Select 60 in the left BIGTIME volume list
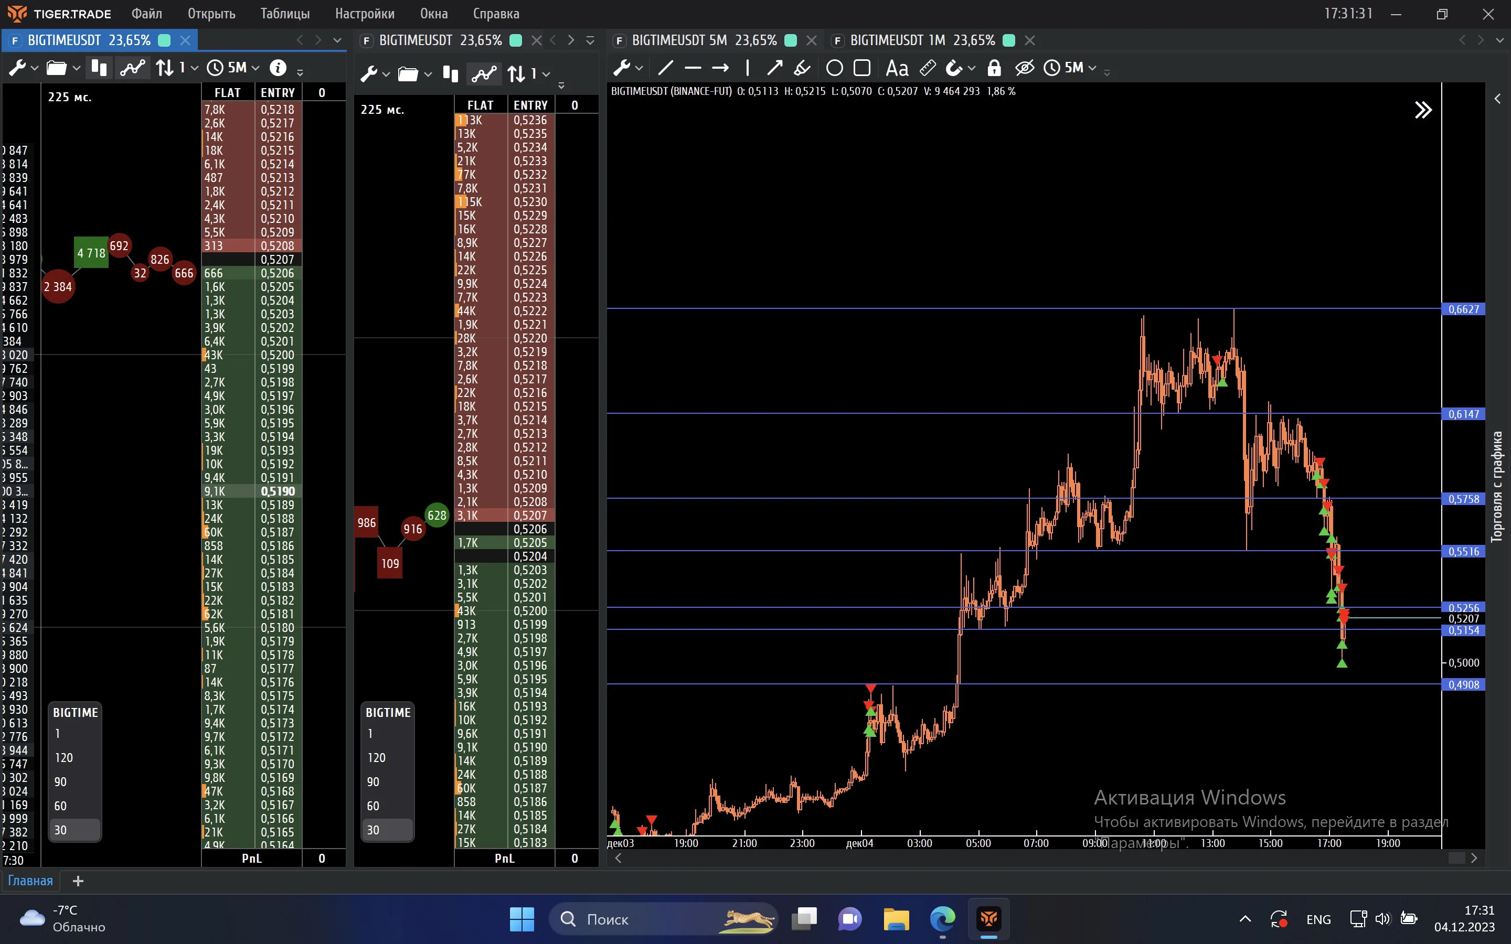This screenshot has width=1511, height=944. click(60, 806)
